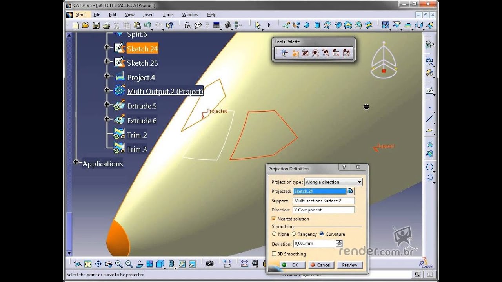Open the isometric view mode dropdown arrow
Screen dimensions: 502x282
click(165, 268)
